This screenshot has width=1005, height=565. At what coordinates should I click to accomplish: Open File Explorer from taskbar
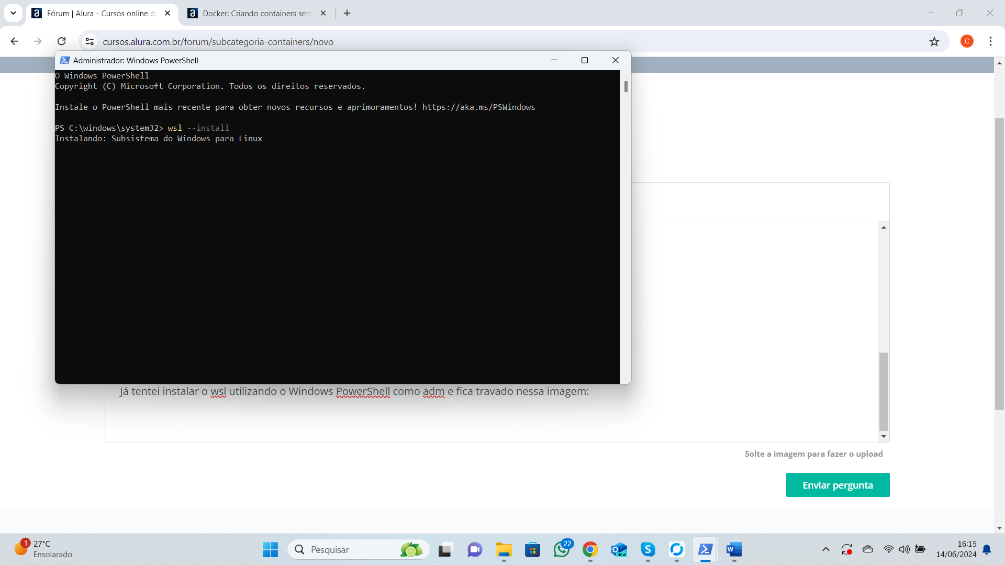click(x=504, y=549)
